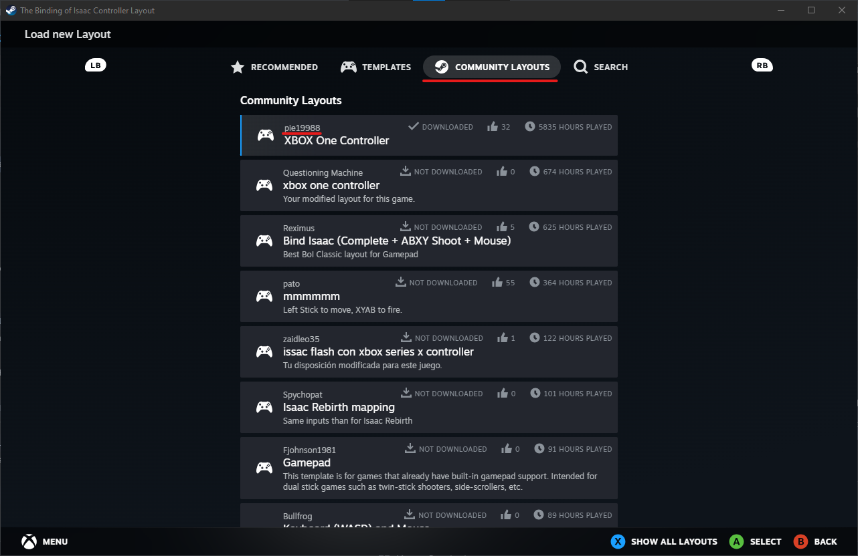Select Questioning Machine's xbox one controller layout
This screenshot has width=858, height=556.
429,186
